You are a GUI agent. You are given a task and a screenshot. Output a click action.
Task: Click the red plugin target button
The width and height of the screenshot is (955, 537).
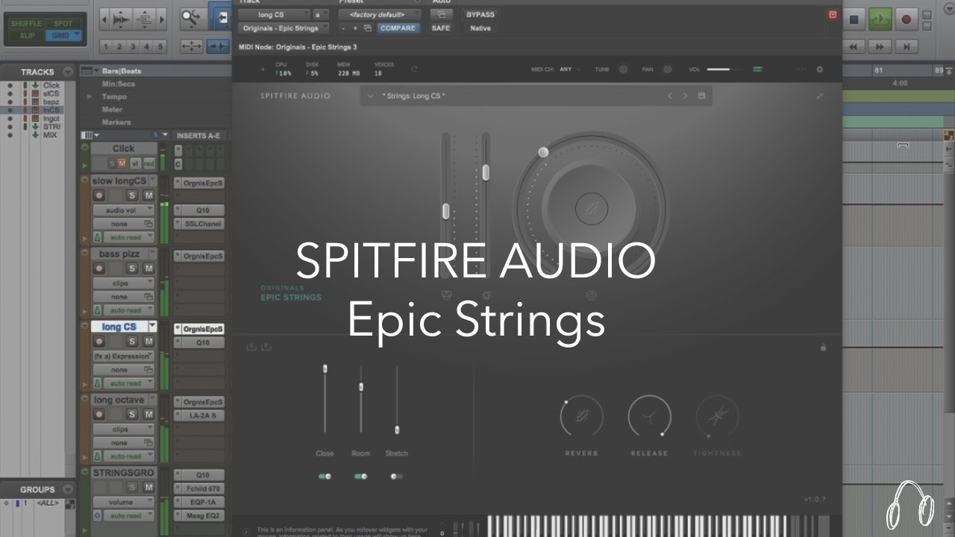(833, 14)
